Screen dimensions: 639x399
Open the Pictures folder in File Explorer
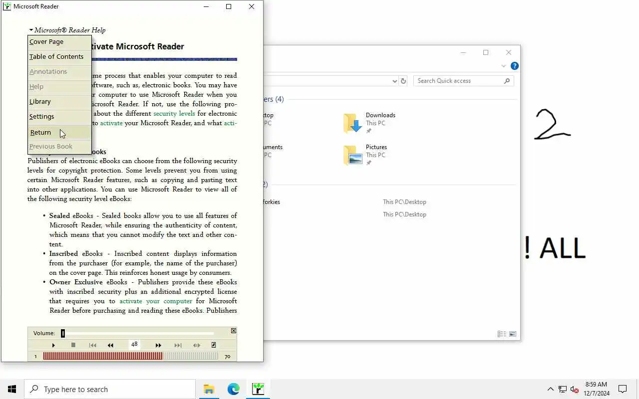(365, 155)
